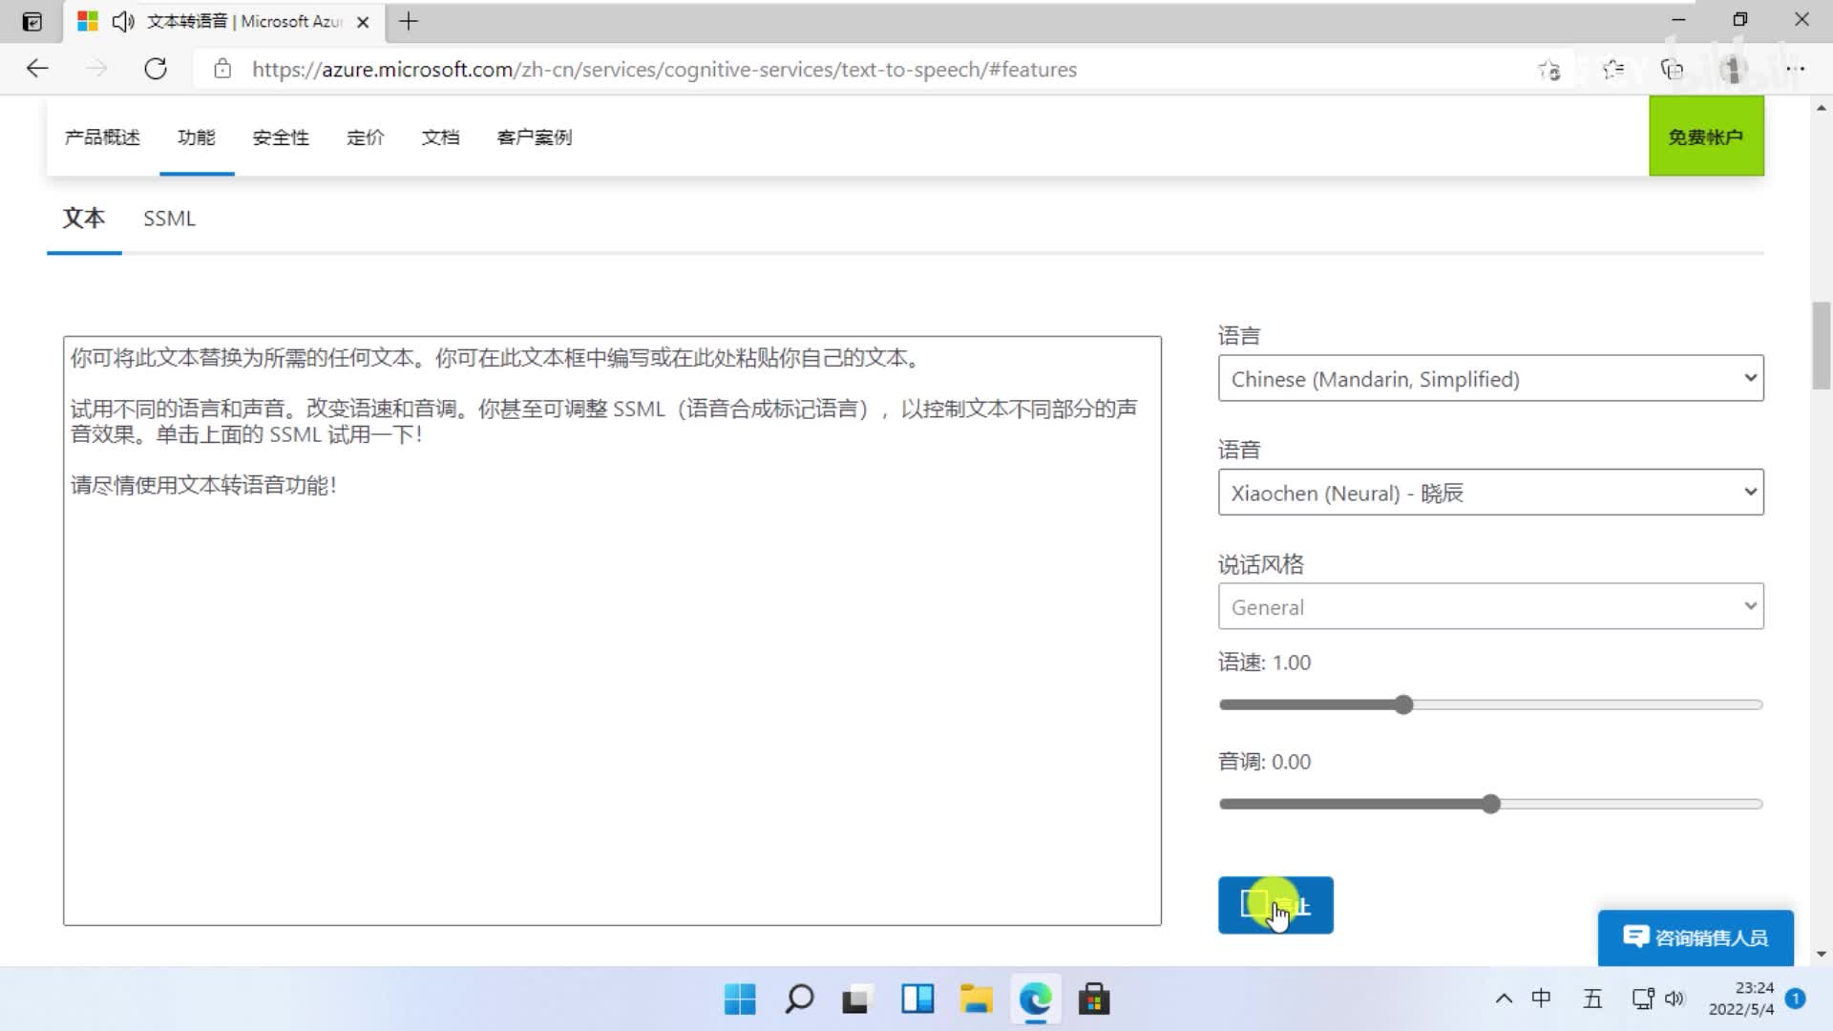Open the tab actions menu icon

click(x=32, y=21)
